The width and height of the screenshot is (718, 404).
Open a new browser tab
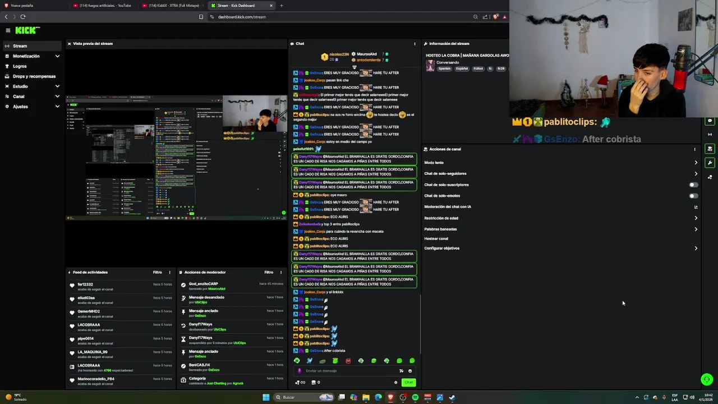[x=282, y=6]
